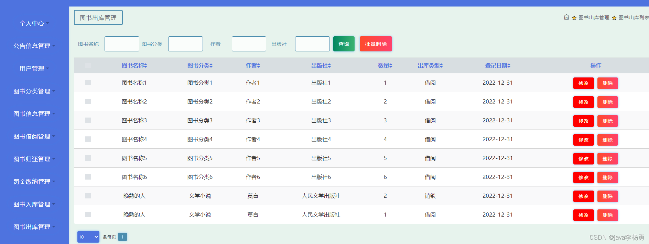Expand the 个人中心 sidebar menu

[x=34, y=23]
